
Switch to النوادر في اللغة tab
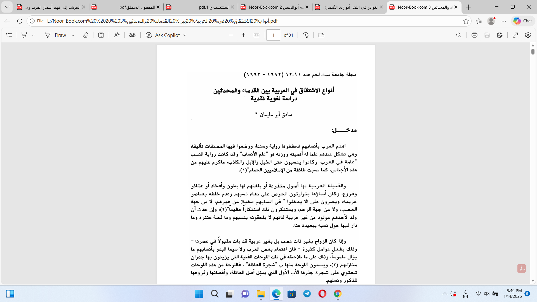[x=350, y=7]
